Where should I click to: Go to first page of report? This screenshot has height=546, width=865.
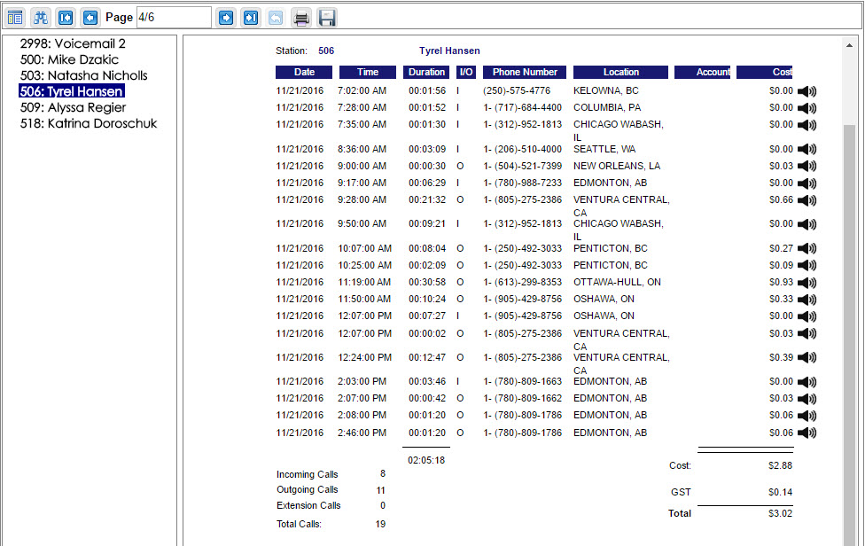[x=66, y=18]
